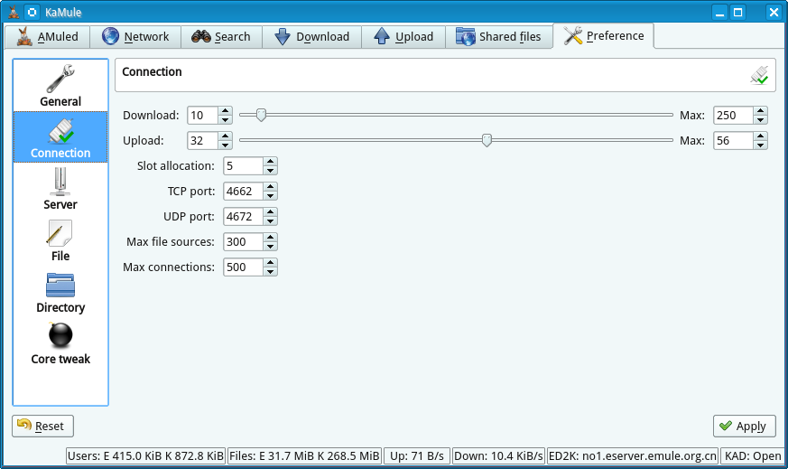Click the Upload Max field showing 56
Screen dimensions: 788x469
[x=733, y=140]
